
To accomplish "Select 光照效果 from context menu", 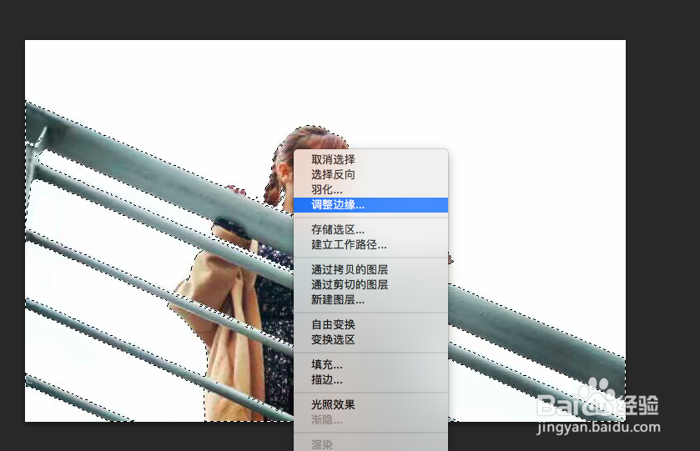I will 370,405.
